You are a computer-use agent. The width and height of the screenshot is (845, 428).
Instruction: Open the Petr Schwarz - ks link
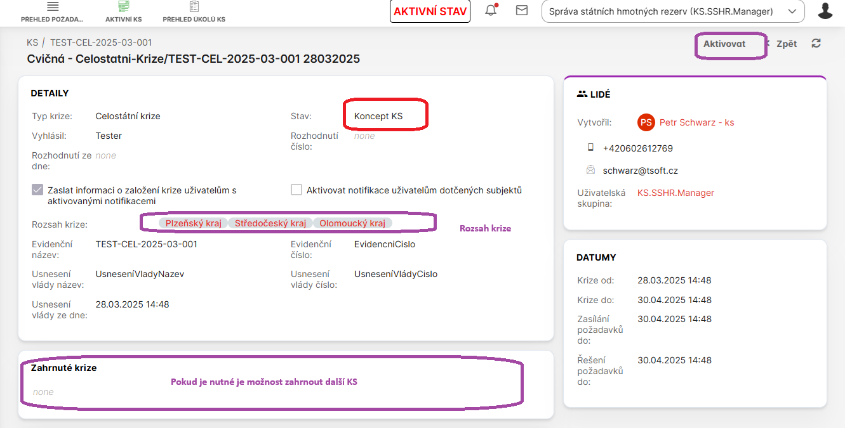tap(696, 122)
